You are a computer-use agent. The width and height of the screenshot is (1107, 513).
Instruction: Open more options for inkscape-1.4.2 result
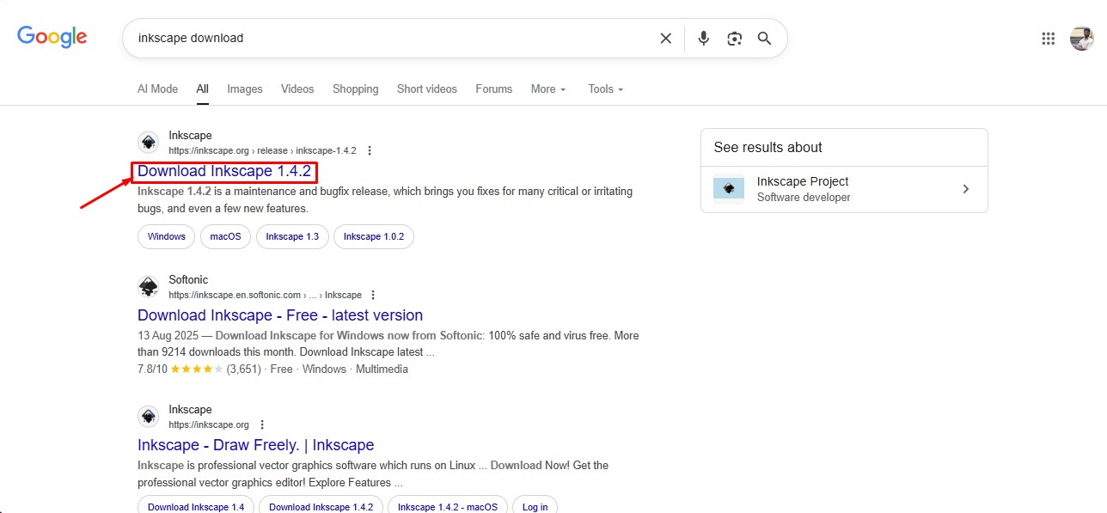tap(370, 150)
